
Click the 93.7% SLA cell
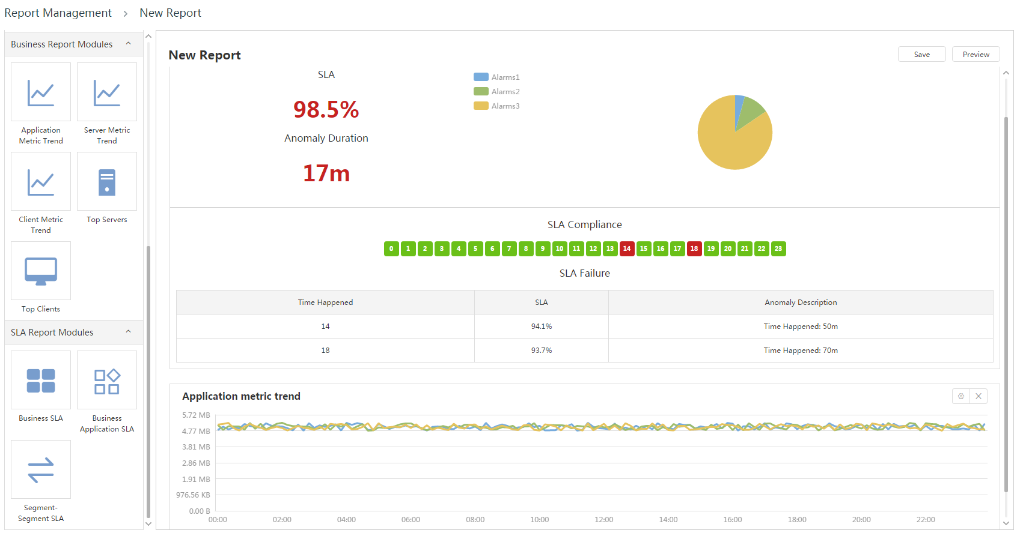542,351
